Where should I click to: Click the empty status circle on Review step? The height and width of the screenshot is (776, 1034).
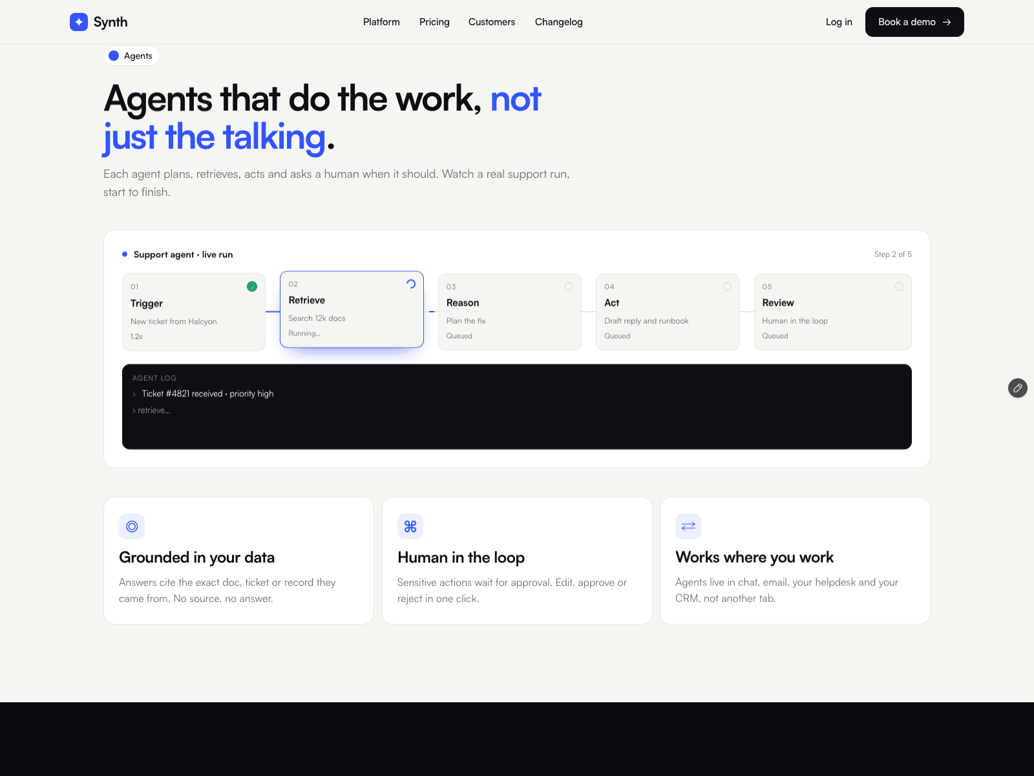click(x=899, y=286)
